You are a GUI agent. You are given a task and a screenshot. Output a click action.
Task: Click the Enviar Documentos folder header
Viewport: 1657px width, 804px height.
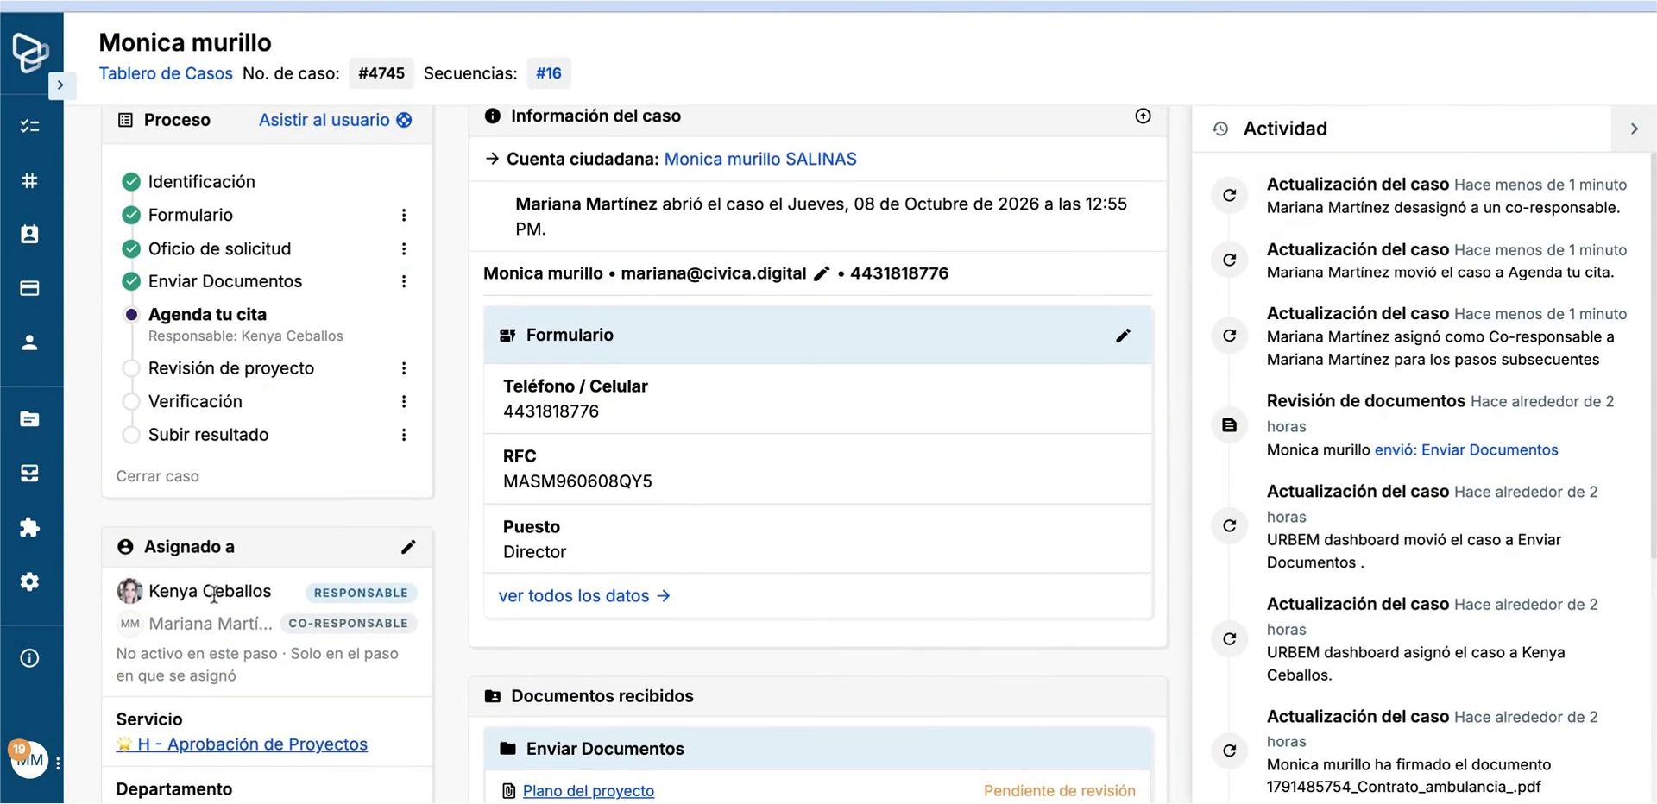click(x=818, y=749)
